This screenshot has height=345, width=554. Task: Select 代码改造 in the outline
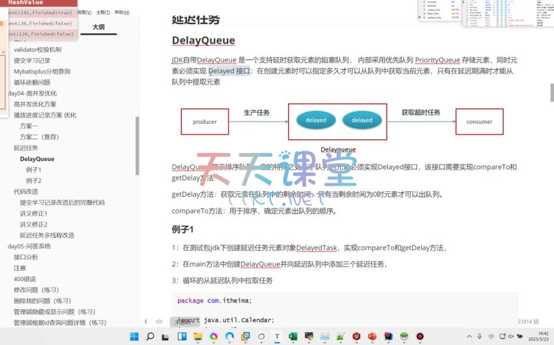point(26,191)
